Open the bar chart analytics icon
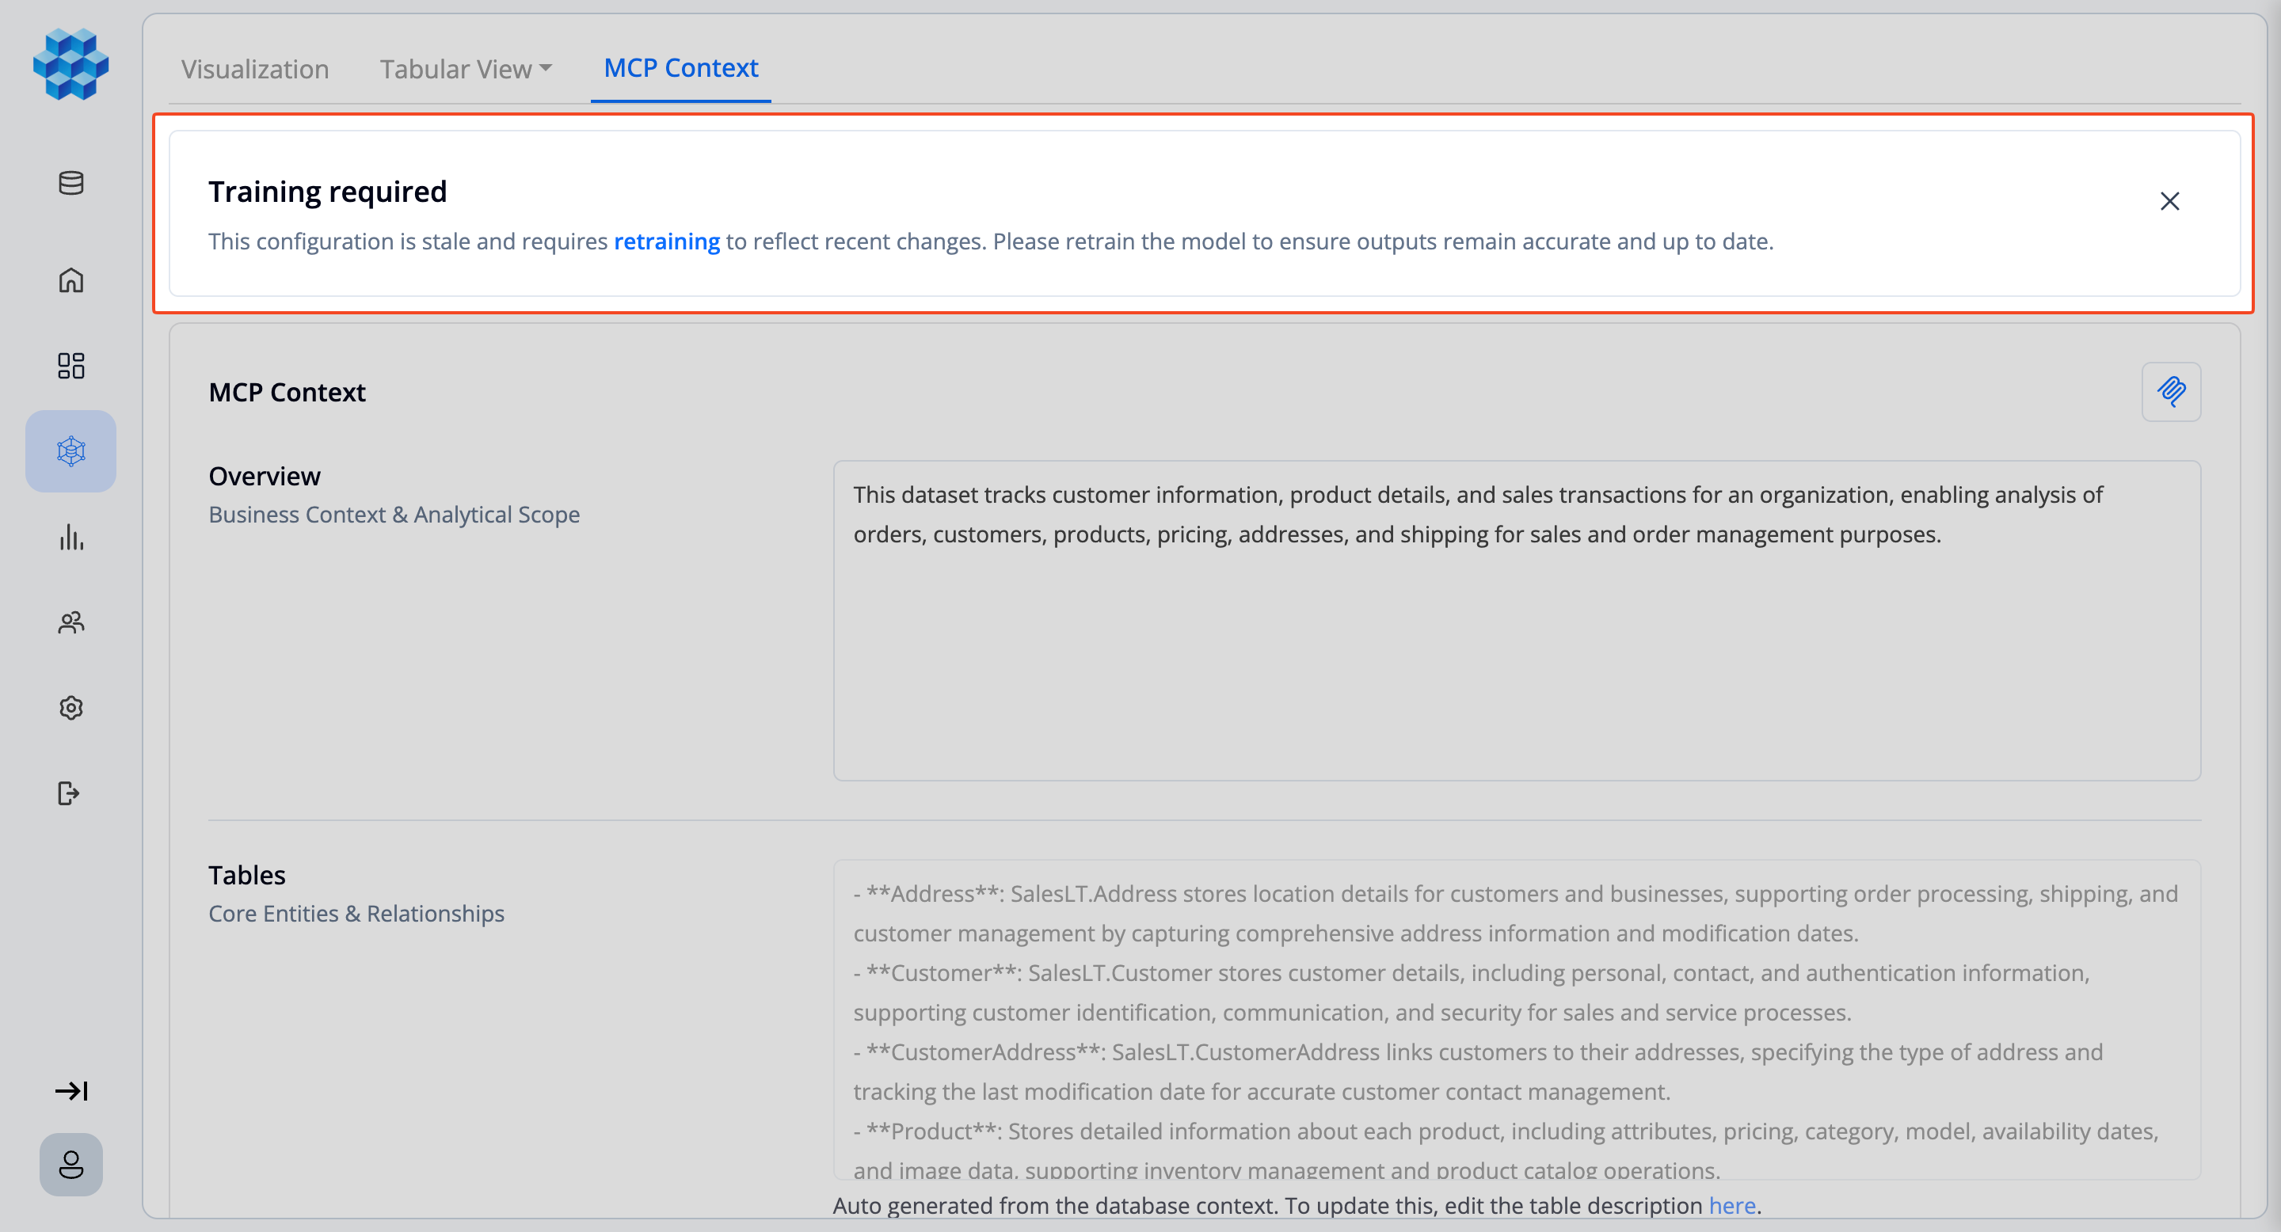Image resolution: width=2281 pixels, height=1232 pixels. [x=70, y=538]
